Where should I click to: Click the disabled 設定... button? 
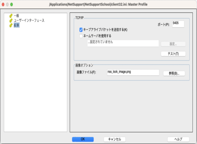(x=173, y=44)
